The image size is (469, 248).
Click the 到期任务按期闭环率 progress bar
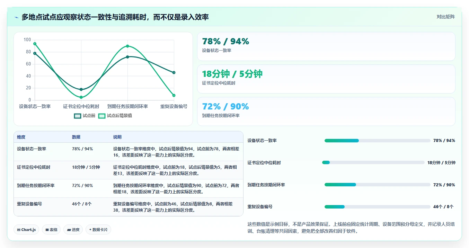[378, 185]
